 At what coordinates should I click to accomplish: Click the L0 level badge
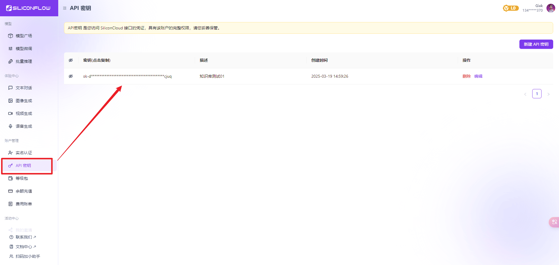coord(511,8)
